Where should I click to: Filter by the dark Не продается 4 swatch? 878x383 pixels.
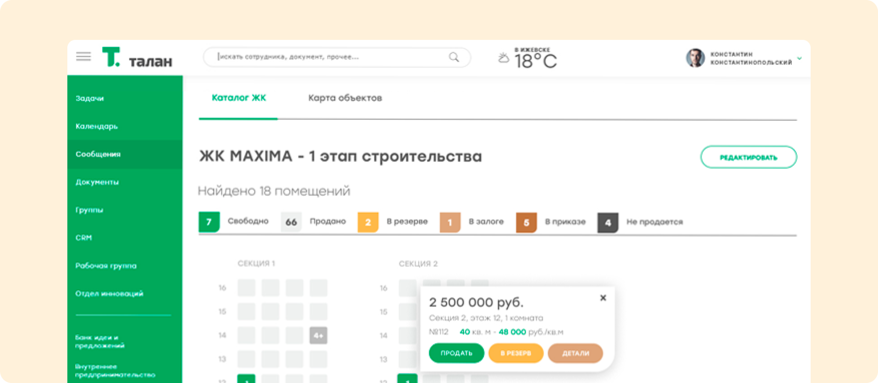tap(608, 222)
